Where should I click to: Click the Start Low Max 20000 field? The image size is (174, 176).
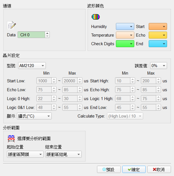(x=70, y=81)
